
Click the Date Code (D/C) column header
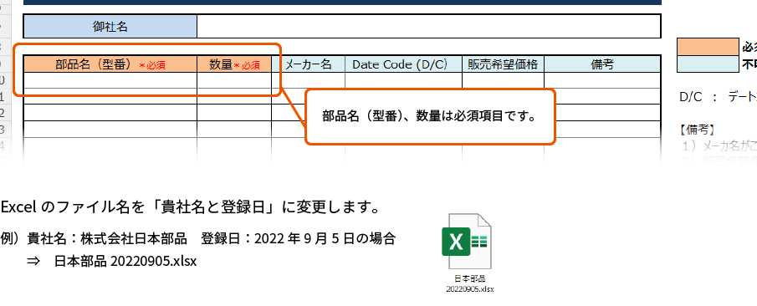404,64
